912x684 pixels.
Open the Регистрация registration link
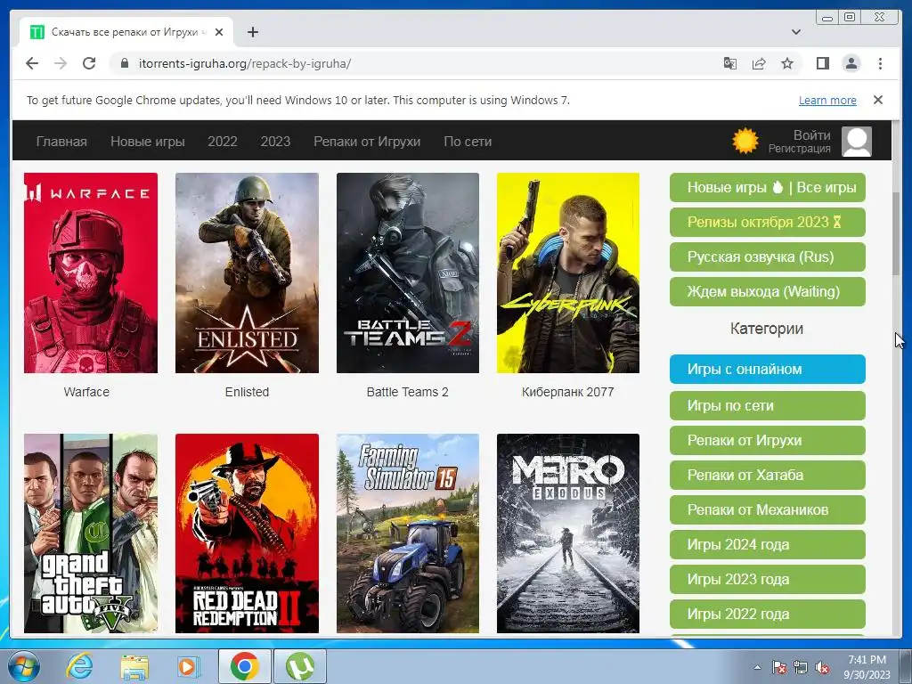[x=799, y=149]
